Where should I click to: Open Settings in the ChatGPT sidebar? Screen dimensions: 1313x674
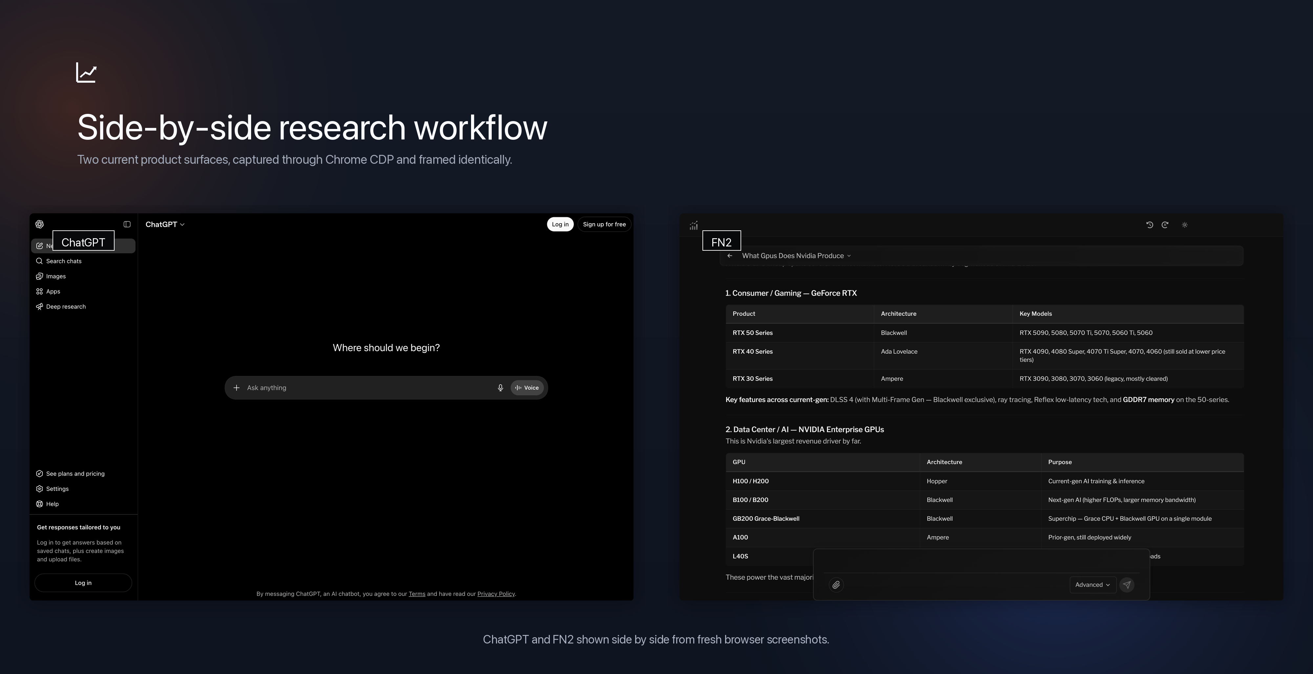tap(83, 489)
